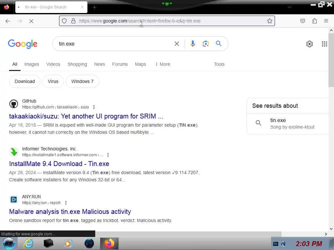Click the github.com › takaakiaoki › suzu URL text
The width and height of the screenshot is (334, 250).
(x=55, y=107)
